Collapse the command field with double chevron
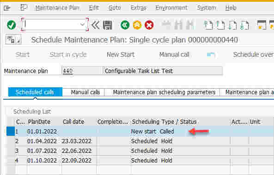Screen dimensions: 274x175 coord(96,25)
